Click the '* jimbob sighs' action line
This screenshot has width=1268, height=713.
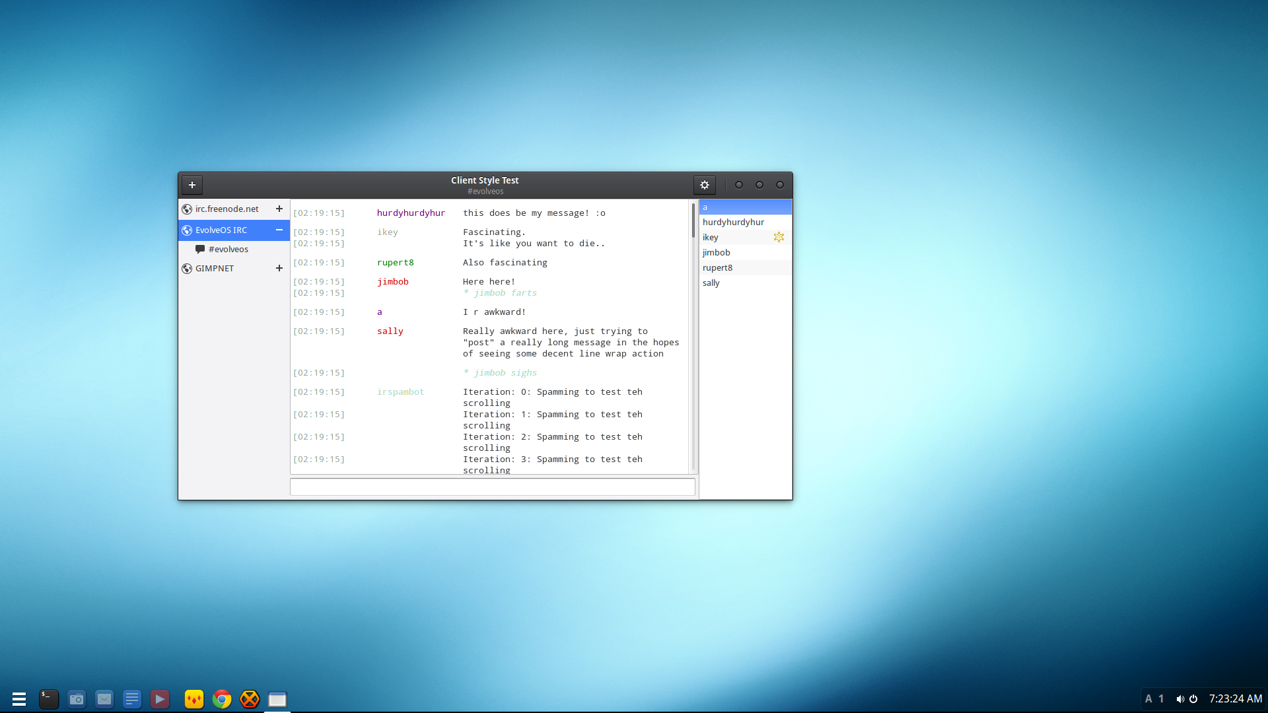coord(500,372)
